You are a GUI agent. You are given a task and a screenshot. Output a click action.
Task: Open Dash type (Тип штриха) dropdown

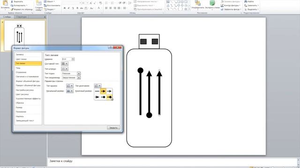click(65, 69)
